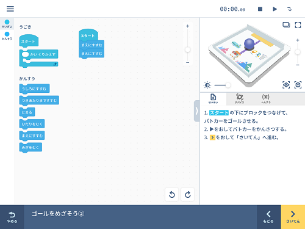Reset the 3D camera with the cube view icon
This screenshot has height=229, width=305.
298,85
